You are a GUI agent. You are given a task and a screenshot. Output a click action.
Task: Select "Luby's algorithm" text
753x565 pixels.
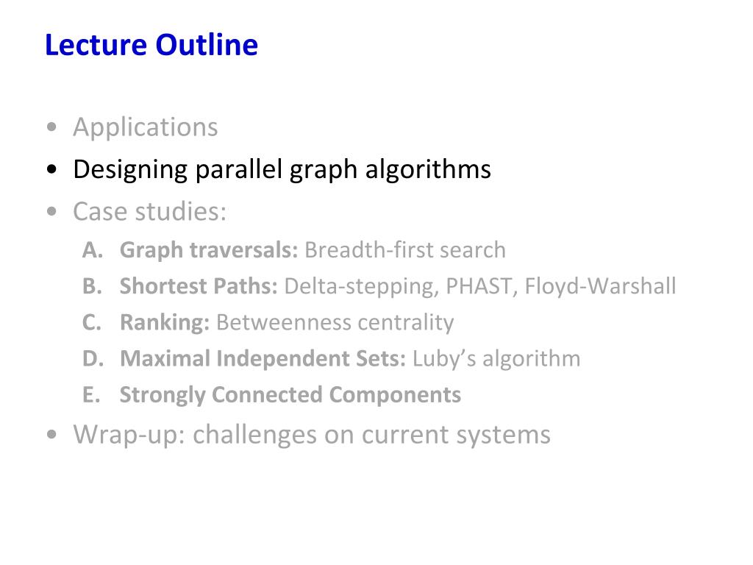point(496,358)
